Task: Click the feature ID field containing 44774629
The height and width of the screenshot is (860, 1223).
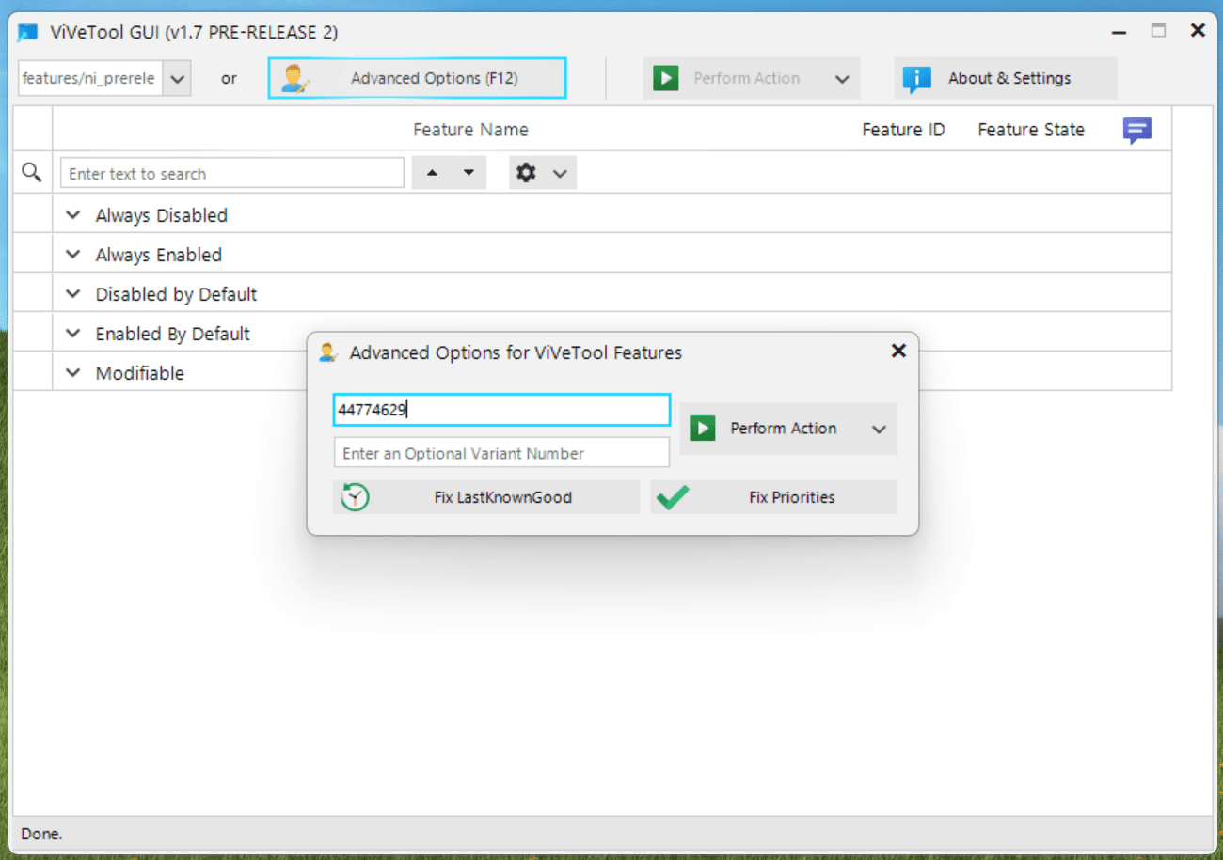Action: coord(501,410)
